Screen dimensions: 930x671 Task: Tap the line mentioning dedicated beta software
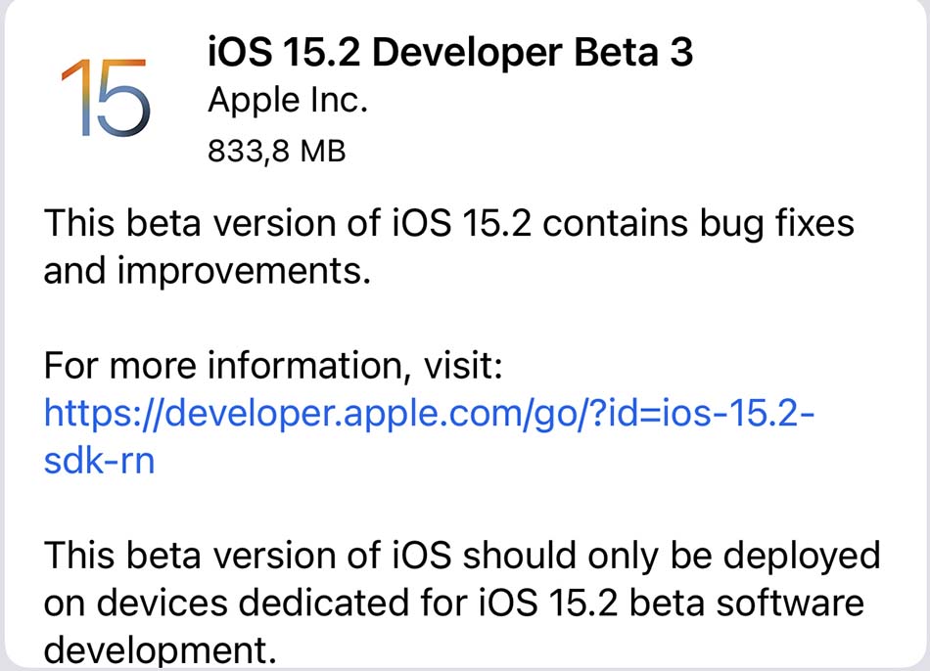click(x=453, y=603)
